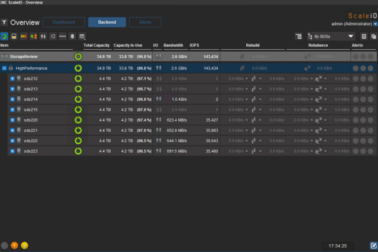
Task: Click the stacked pages copy icon
Action: click(x=373, y=36)
